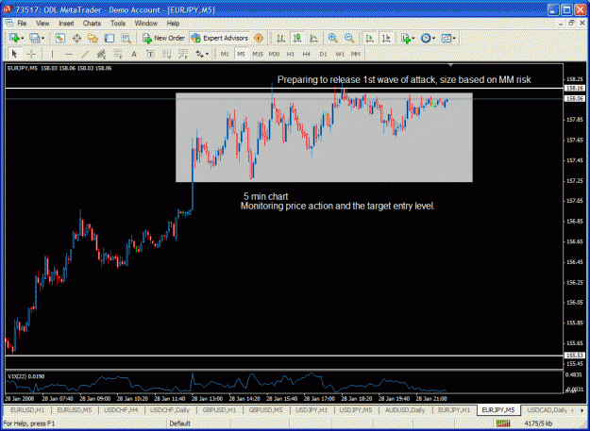Select the text 'A' drawing tool
Image resolution: width=590 pixels, height=431 pixels.
pos(134,54)
